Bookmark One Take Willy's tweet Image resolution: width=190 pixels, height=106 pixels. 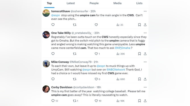(139, 54)
